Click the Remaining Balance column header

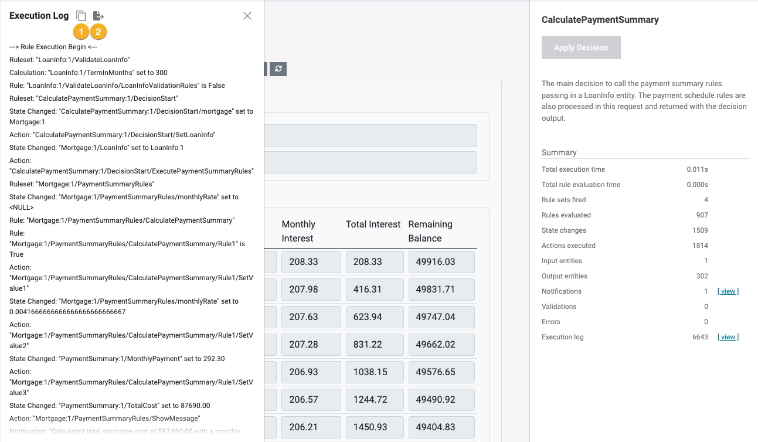click(x=430, y=231)
